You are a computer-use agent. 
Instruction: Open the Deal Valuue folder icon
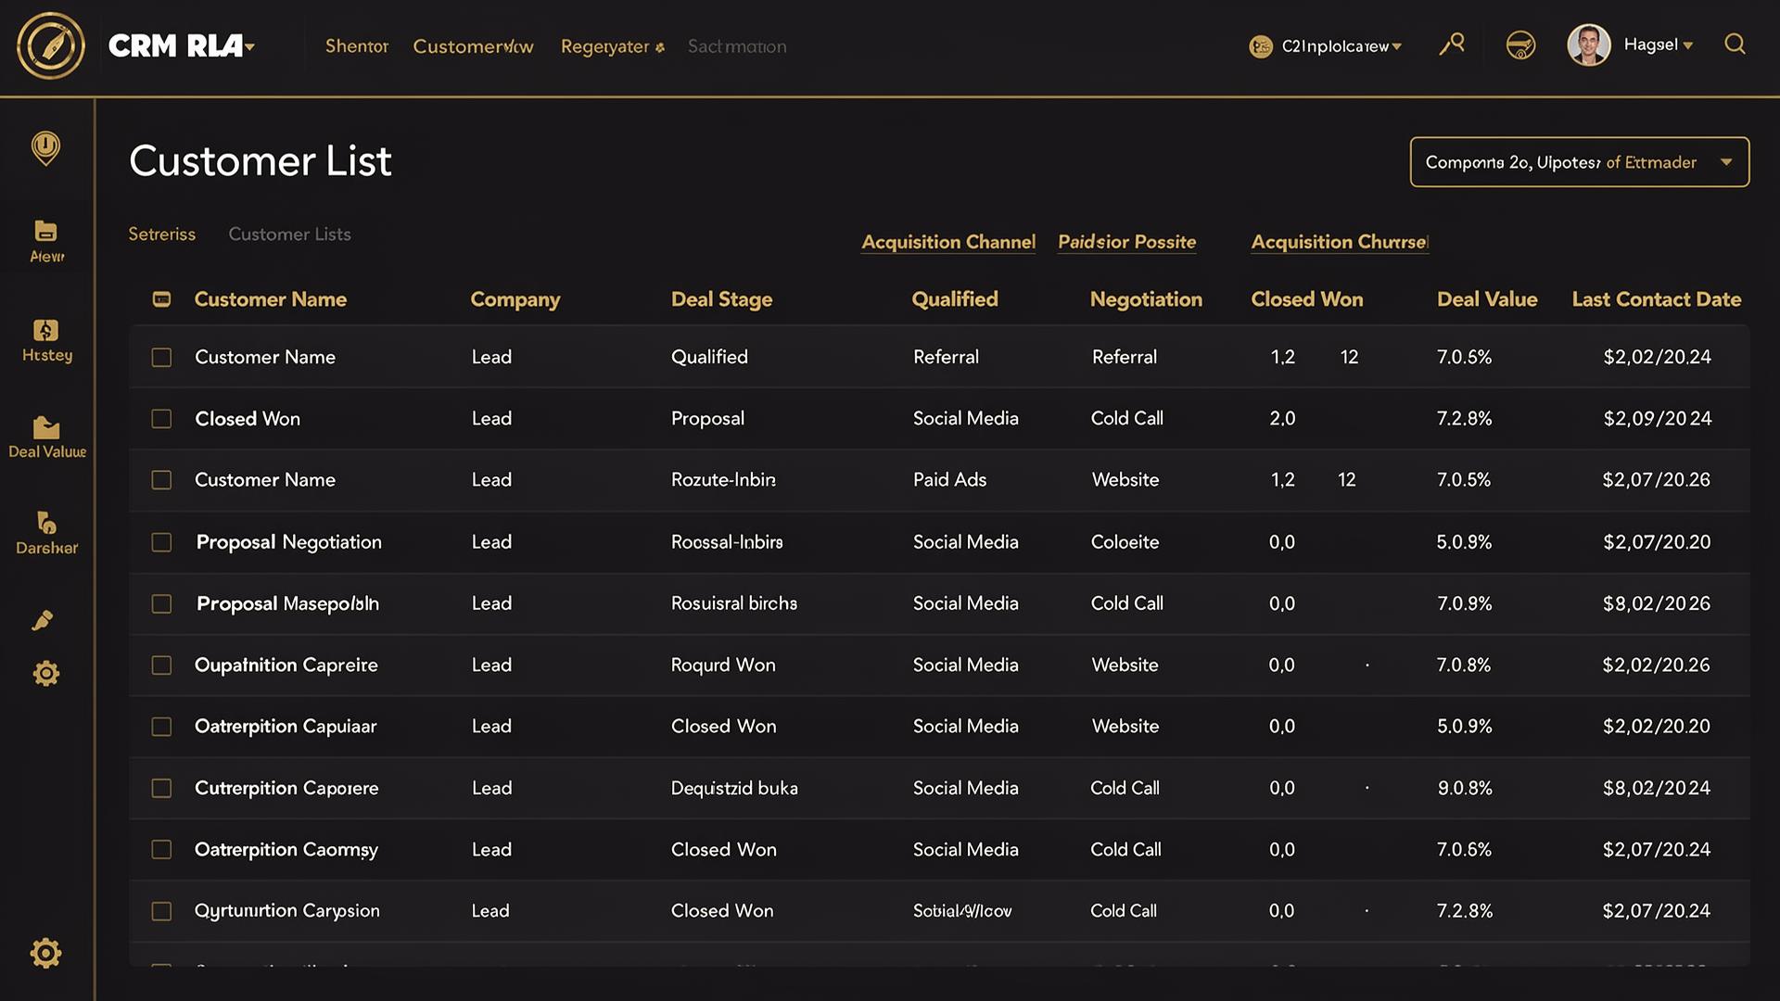pyautogui.click(x=46, y=427)
